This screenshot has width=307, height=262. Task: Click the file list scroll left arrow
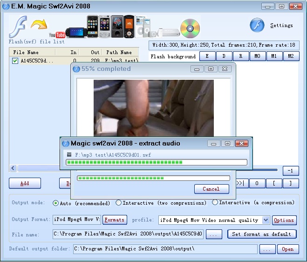pos(13,168)
